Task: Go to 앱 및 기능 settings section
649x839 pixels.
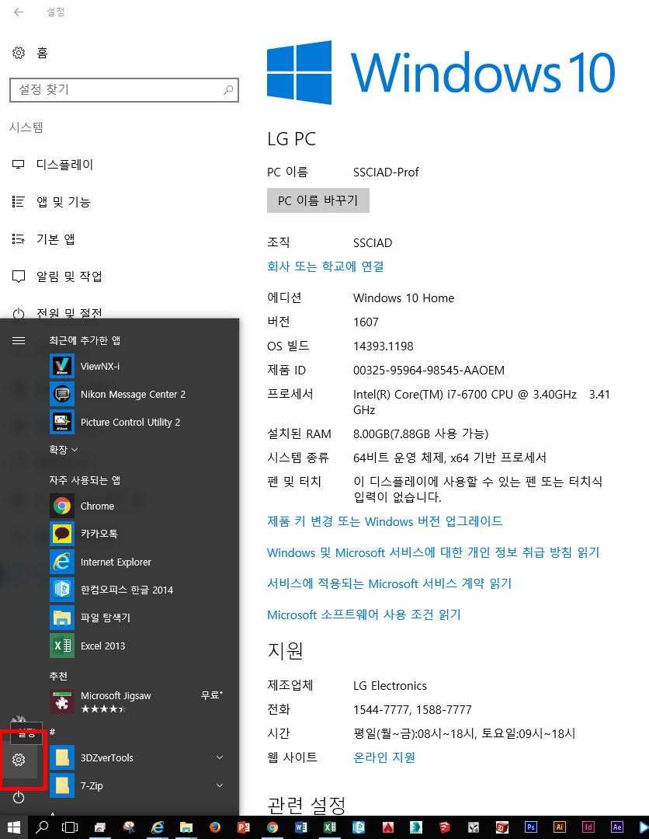Action: 63,202
